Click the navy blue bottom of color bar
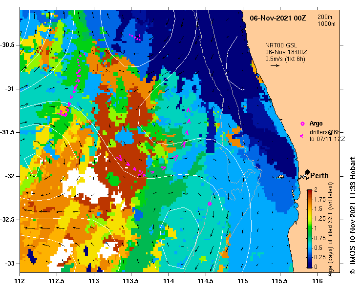The image size is (361, 289). coord(310,266)
